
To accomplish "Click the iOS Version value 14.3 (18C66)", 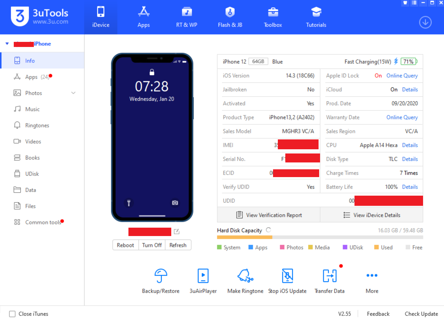I will [300, 76].
